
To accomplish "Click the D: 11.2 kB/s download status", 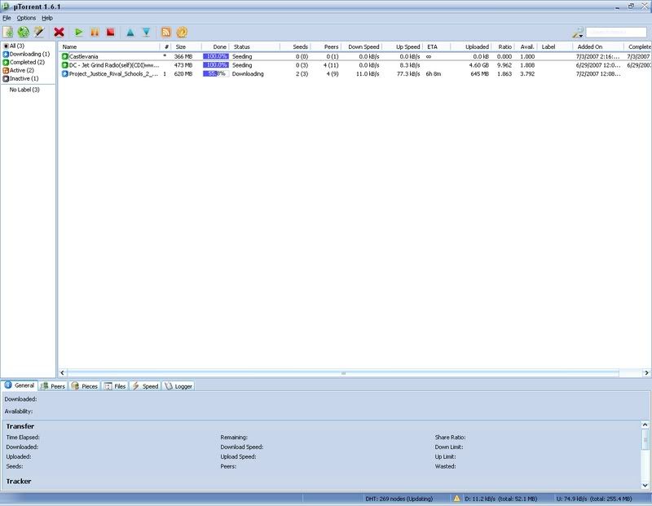I will [500, 499].
